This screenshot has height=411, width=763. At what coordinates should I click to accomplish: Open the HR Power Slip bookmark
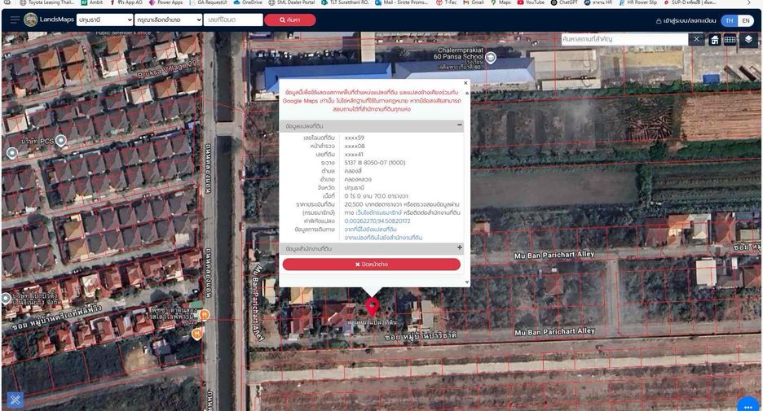[638, 2]
